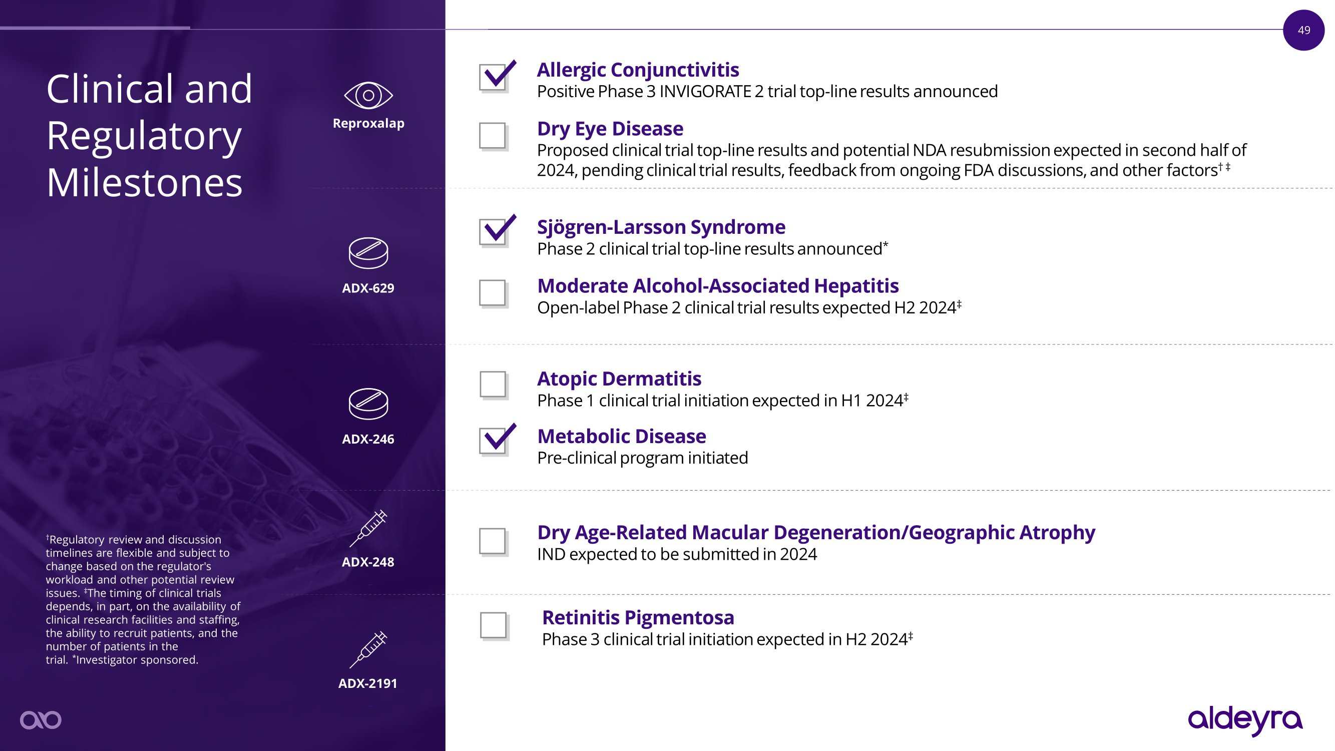1335x751 pixels.
Task: Click the ADX-248 syringe icon
Action: [368, 529]
